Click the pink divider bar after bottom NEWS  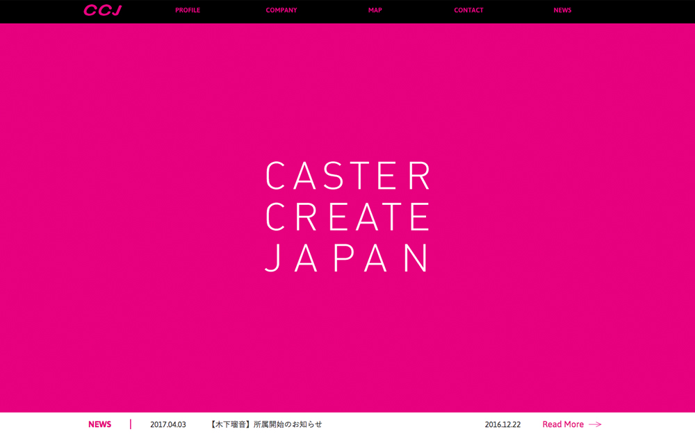point(131,424)
